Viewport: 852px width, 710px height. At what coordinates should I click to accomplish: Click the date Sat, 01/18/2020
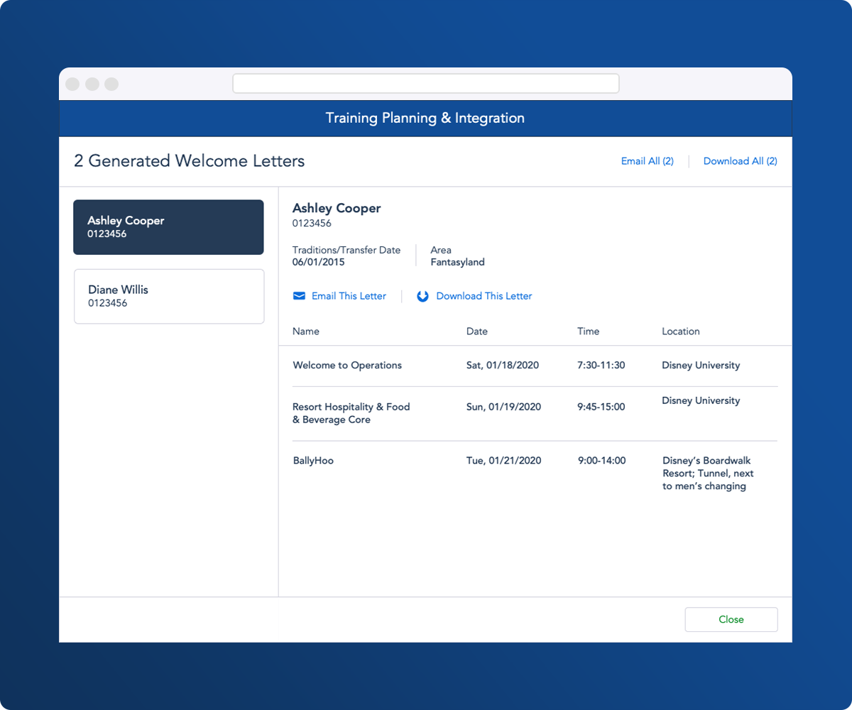(x=503, y=366)
